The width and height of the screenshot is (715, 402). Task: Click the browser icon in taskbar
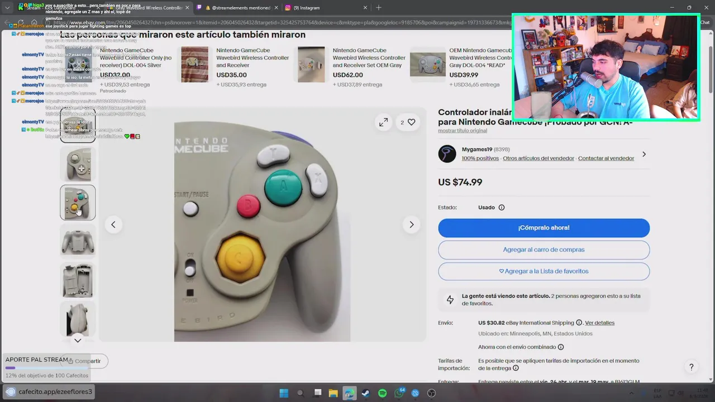coord(349,393)
